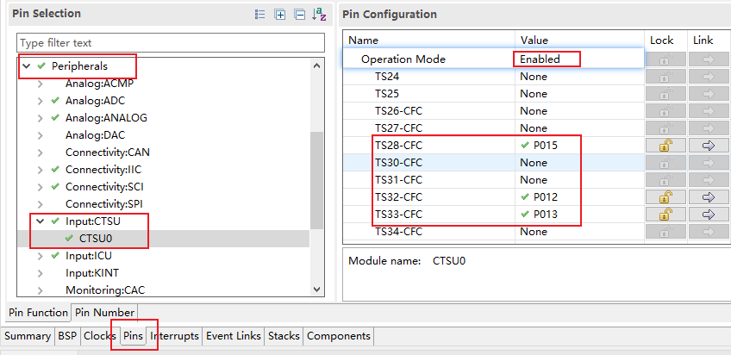Click the Operation Mode Enabled value
The width and height of the screenshot is (731, 355).
click(x=540, y=59)
